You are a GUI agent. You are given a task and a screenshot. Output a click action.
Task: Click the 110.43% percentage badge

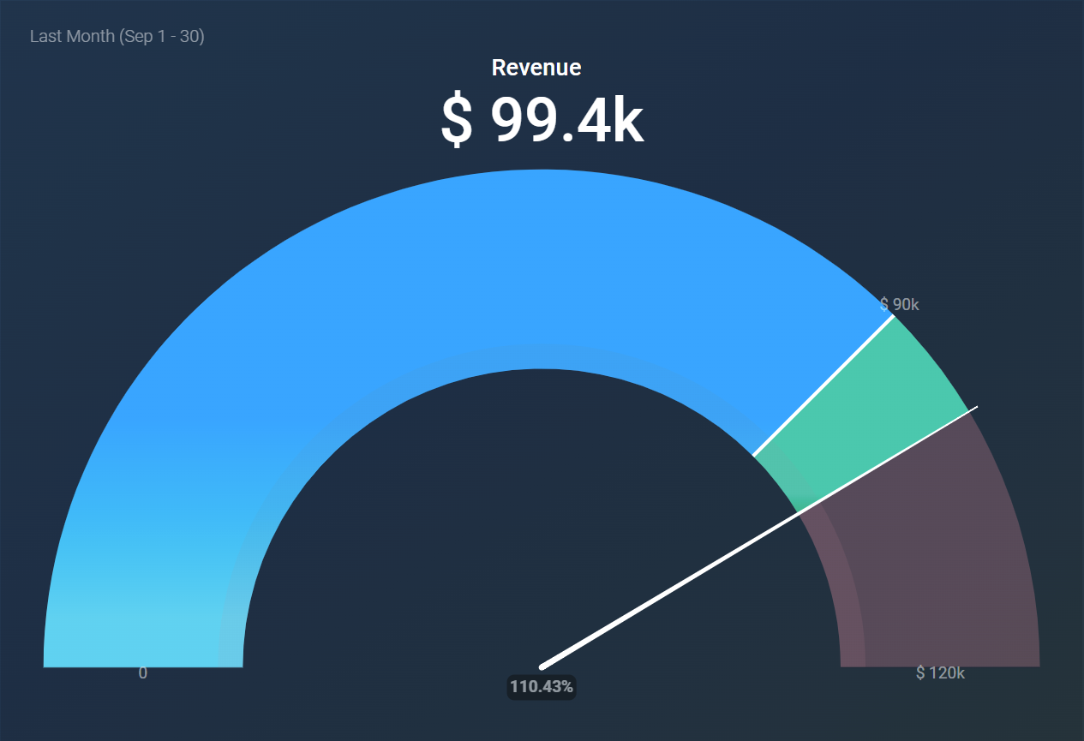click(542, 686)
